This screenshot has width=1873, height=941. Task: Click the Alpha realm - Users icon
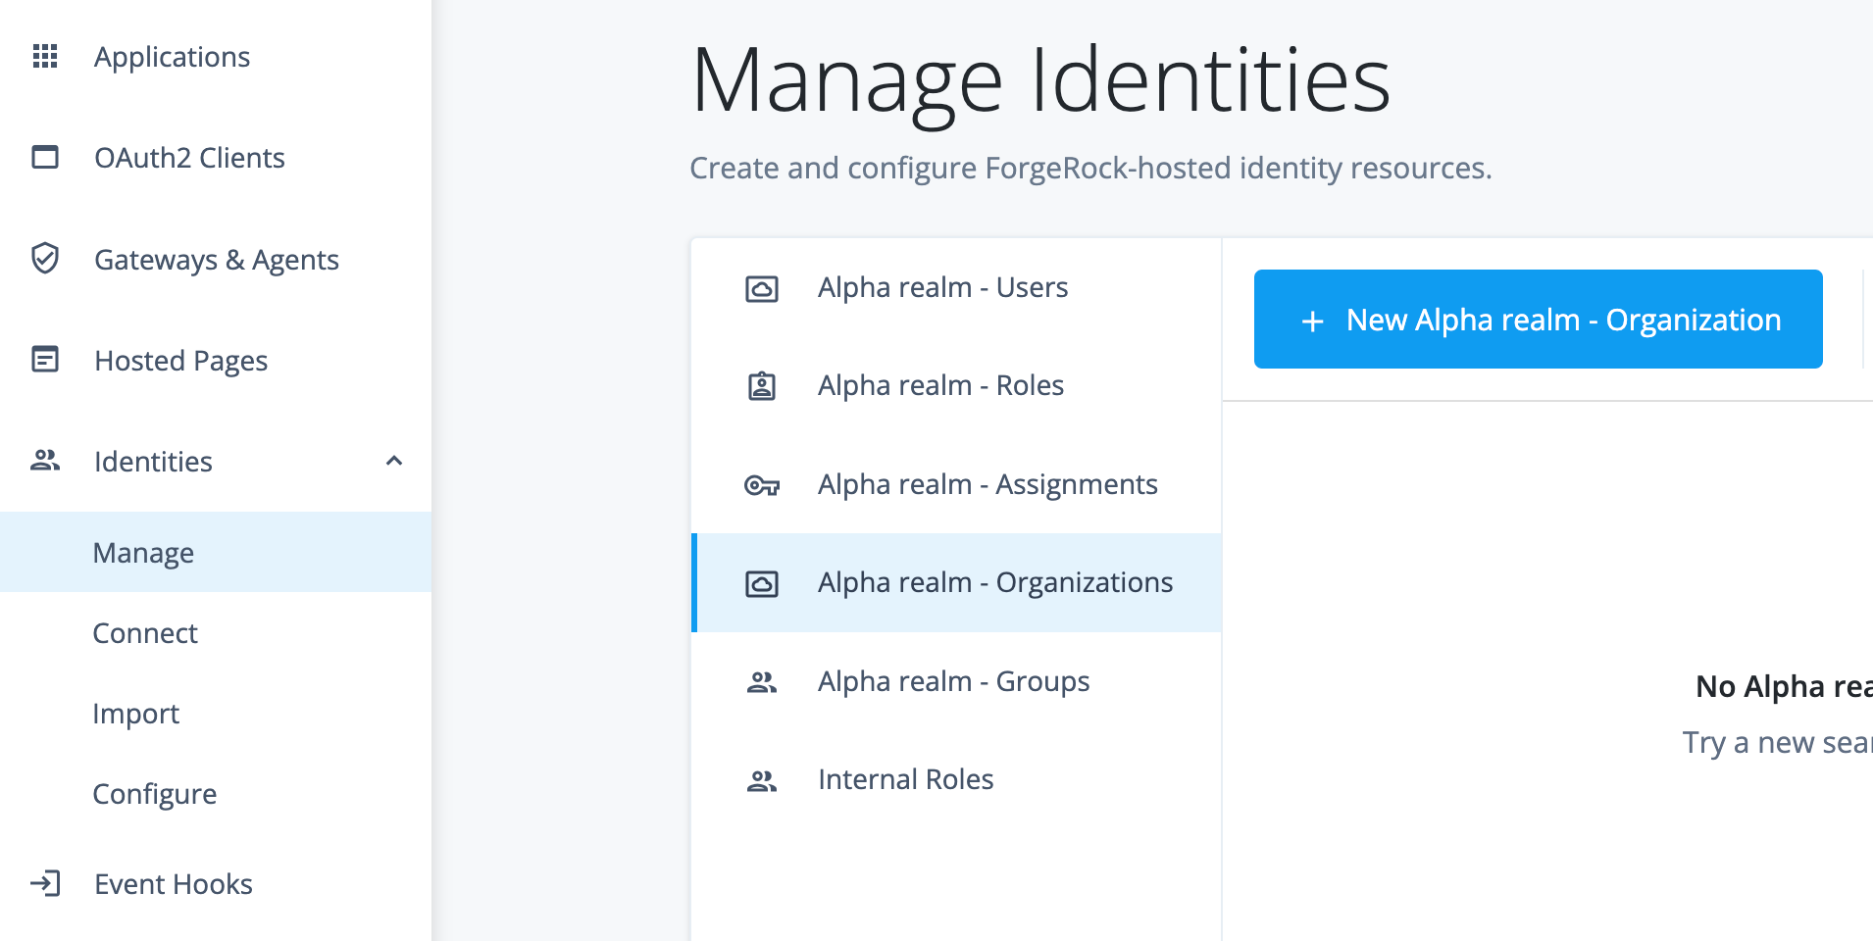(762, 288)
